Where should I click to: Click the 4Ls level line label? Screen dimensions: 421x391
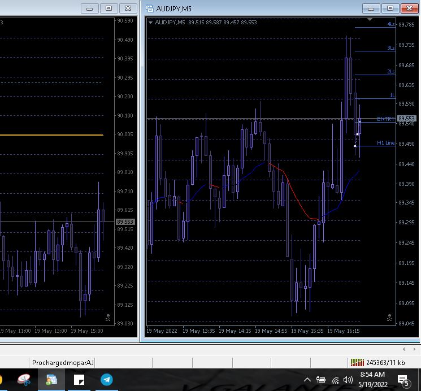(x=390, y=24)
